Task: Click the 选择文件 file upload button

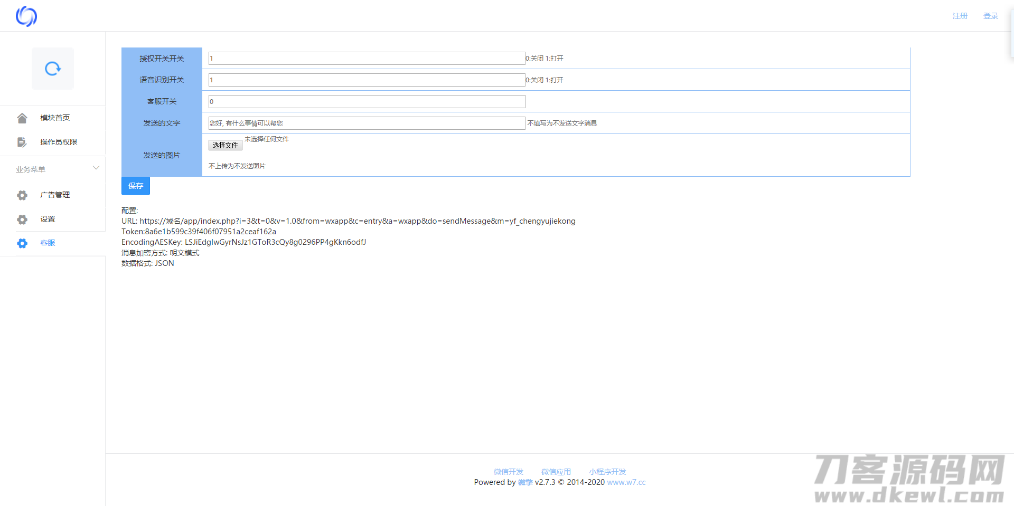Action: coord(226,145)
